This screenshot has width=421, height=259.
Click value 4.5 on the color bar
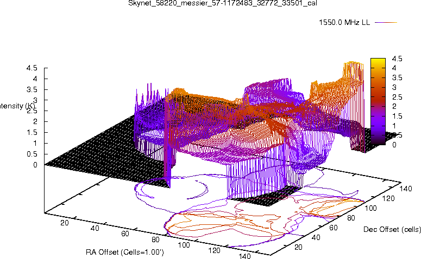click(x=397, y=59)
